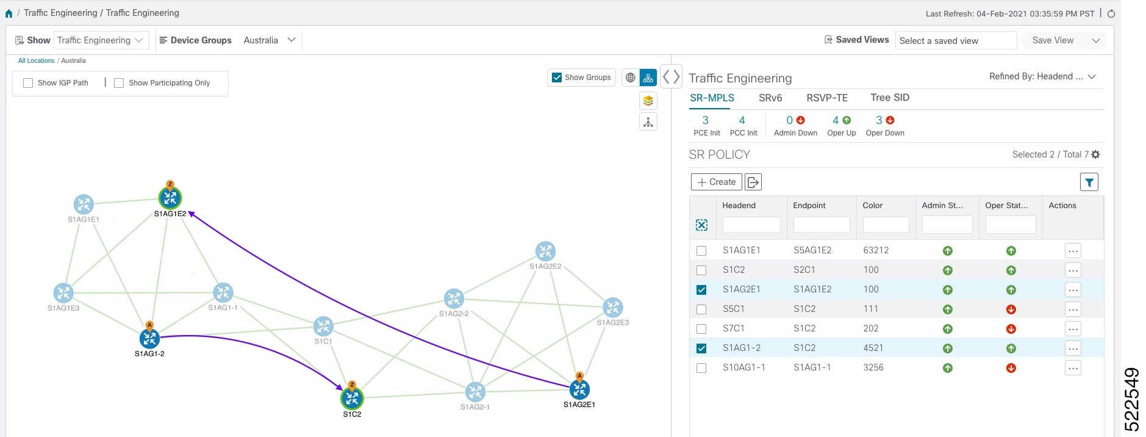Switch to the RSVP-TE tab

pyautogui.click(x=827, y=98)
